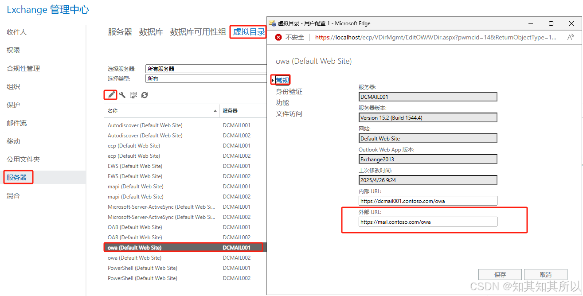Click the 服务器 column header

(x=243, y=111)
